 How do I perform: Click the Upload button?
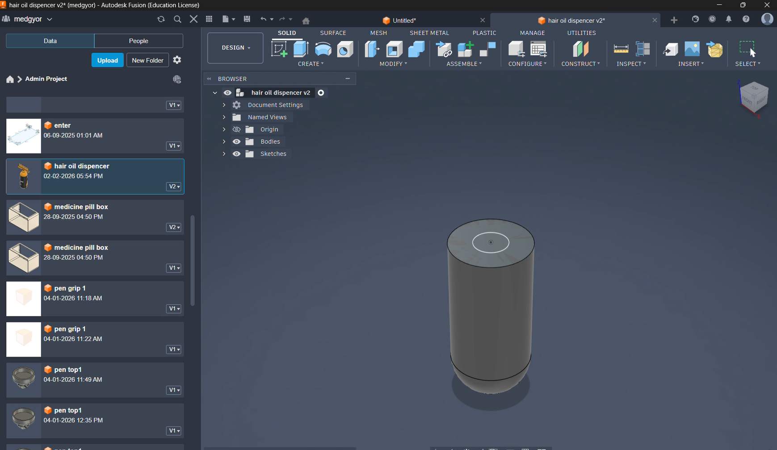point(107,60)
